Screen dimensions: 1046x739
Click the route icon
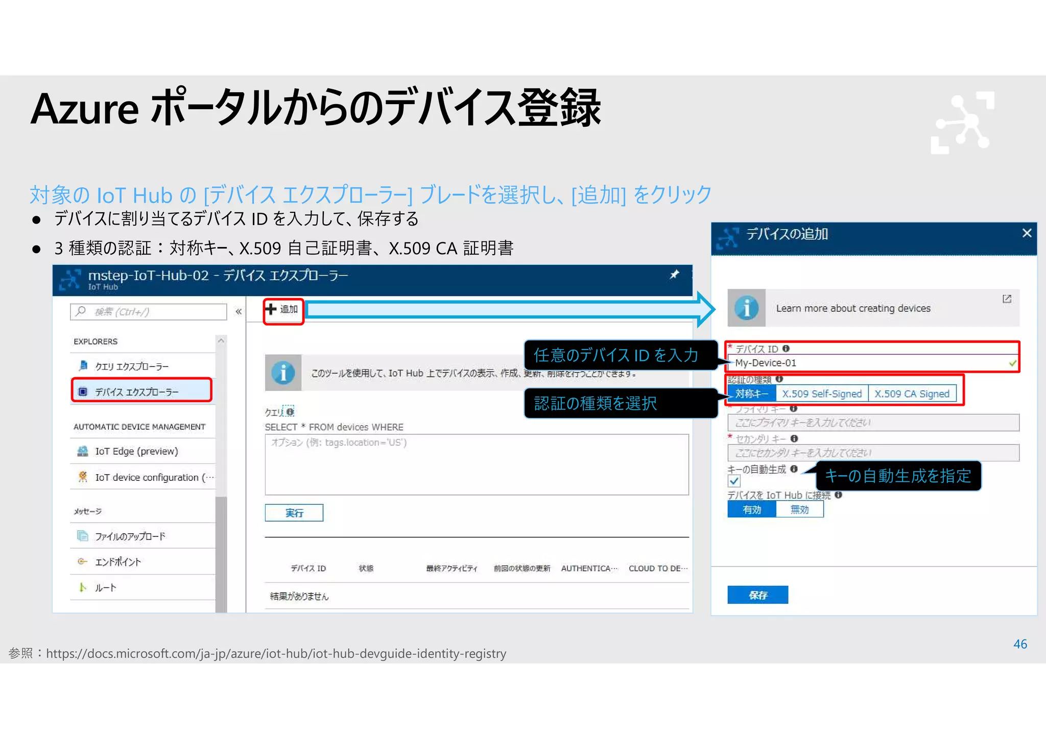point(82,587)
